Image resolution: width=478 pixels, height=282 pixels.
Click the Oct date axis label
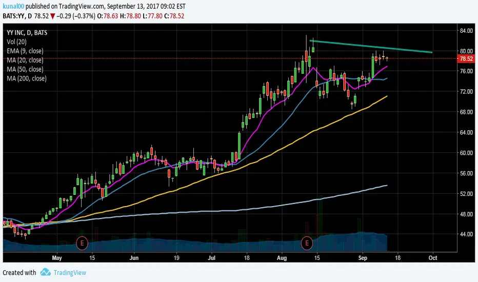click(433, 258)
